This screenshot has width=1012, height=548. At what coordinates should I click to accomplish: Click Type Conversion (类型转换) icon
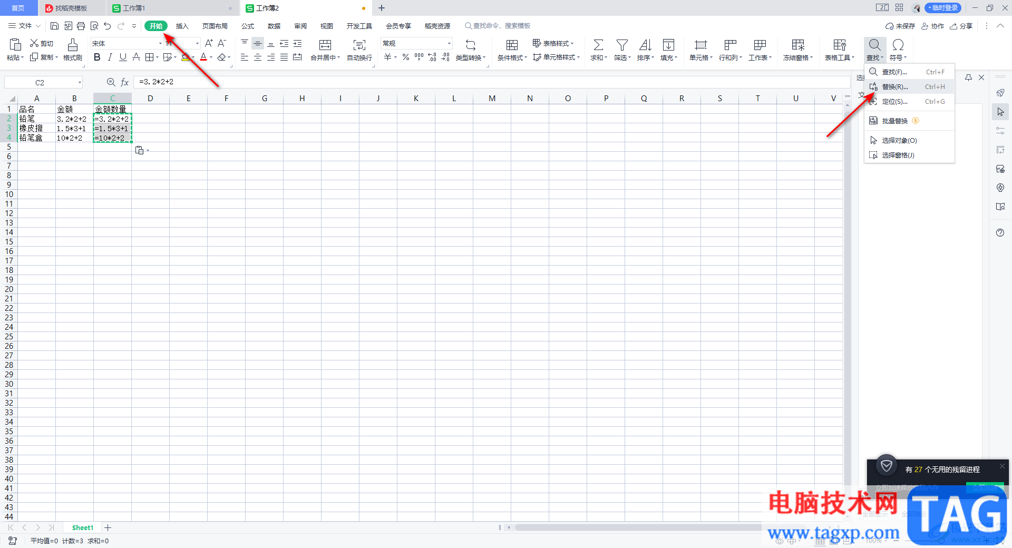[471, 45]
